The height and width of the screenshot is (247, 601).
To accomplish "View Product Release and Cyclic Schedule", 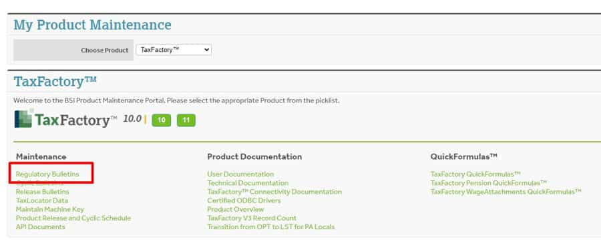I will 73,218.
